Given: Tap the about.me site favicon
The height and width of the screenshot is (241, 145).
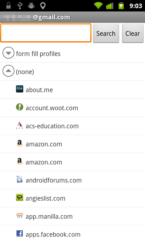Looking at the screenshot, I should (20, 89).
